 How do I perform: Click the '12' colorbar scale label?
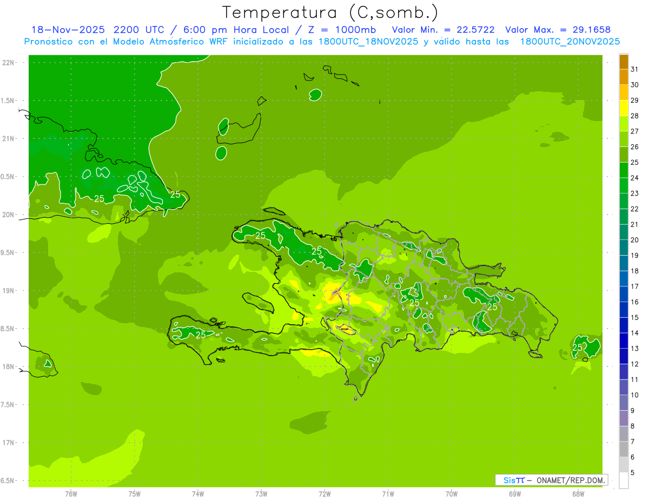pyautogui.click(x=635, y=364)
